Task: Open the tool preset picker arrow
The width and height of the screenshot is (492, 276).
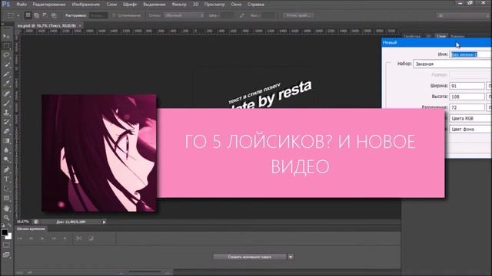Action: (x=18, y=15)
